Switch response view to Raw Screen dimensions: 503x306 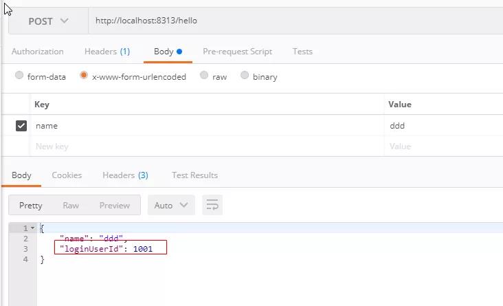(x=71, y=206)
